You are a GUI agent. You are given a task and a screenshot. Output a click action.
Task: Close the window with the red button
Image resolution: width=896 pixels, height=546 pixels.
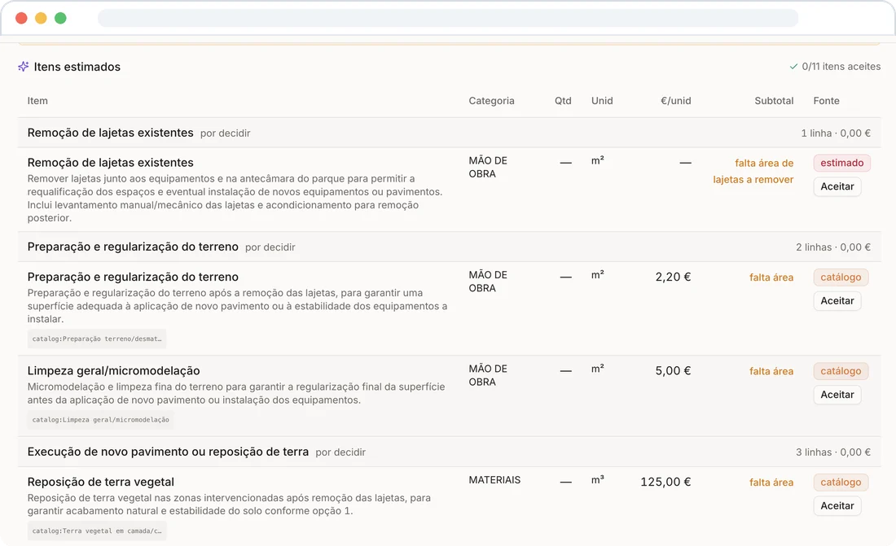(21, 18)
